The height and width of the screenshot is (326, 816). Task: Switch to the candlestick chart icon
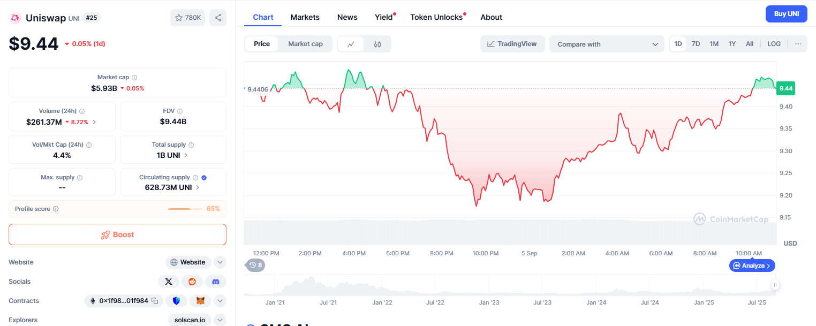pyautogui.click(x=377, y=44)
